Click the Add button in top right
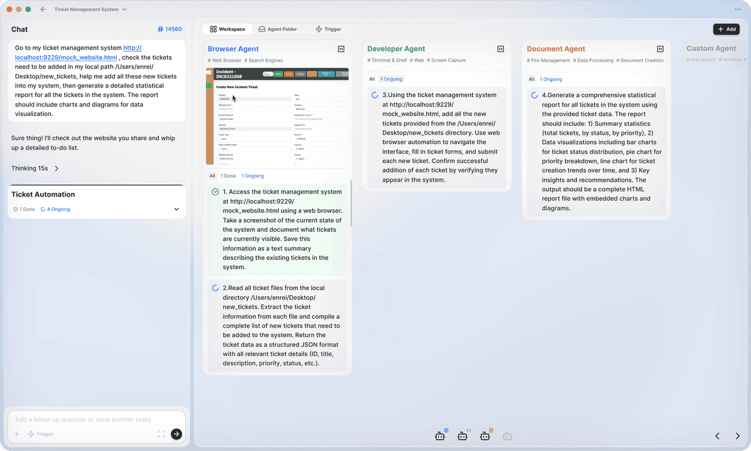Viewport: 751px width, 451px height. pos(726,29)
